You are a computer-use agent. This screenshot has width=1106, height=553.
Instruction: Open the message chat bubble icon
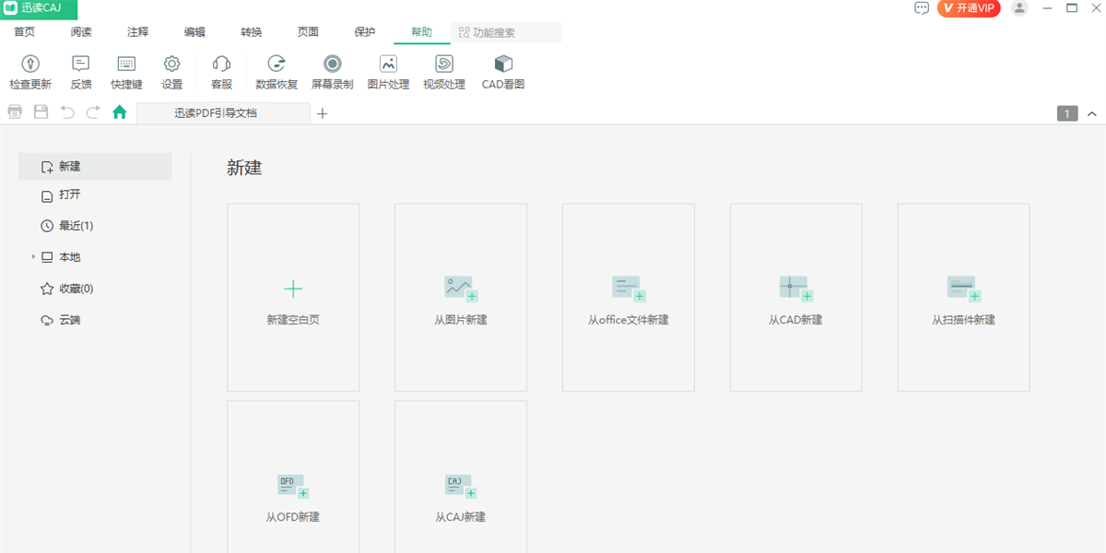click(922, 8)
